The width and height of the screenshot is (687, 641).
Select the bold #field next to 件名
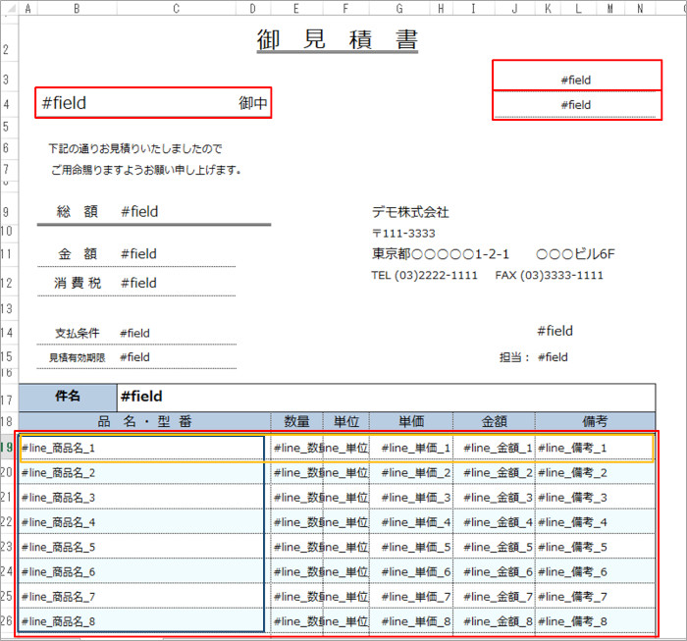141,396
